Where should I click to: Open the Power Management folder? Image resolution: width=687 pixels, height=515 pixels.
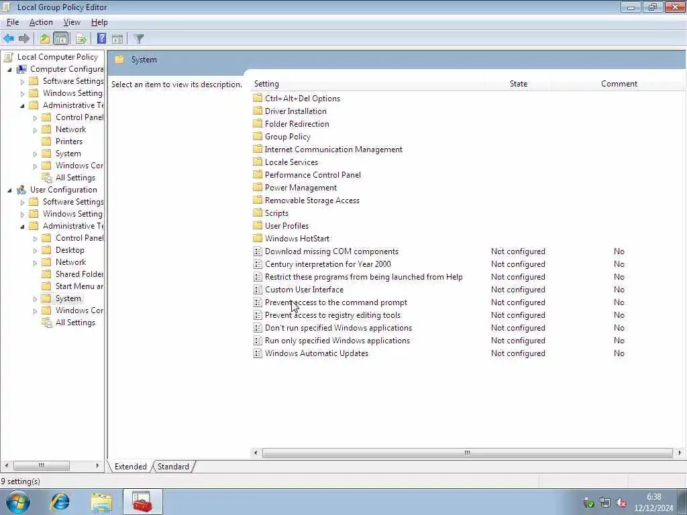click(x=301, y=188)
